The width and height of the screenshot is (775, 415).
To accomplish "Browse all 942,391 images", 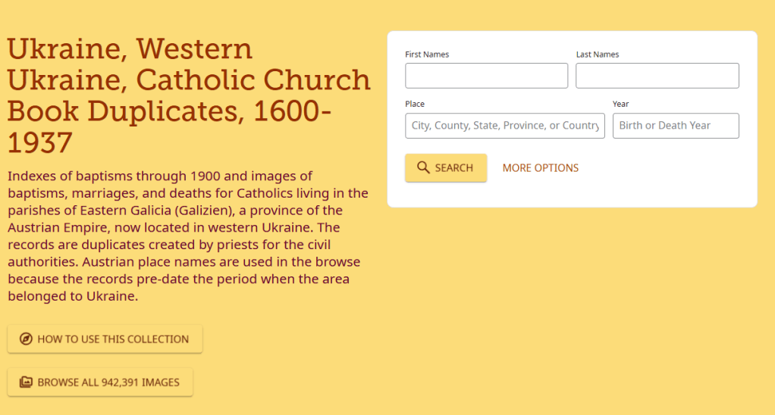I will (108, 382).
